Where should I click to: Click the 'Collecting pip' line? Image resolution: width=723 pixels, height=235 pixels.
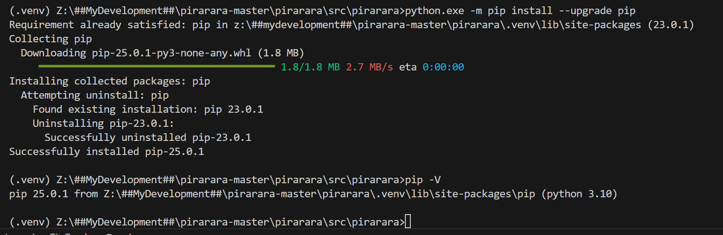[50, 39]
